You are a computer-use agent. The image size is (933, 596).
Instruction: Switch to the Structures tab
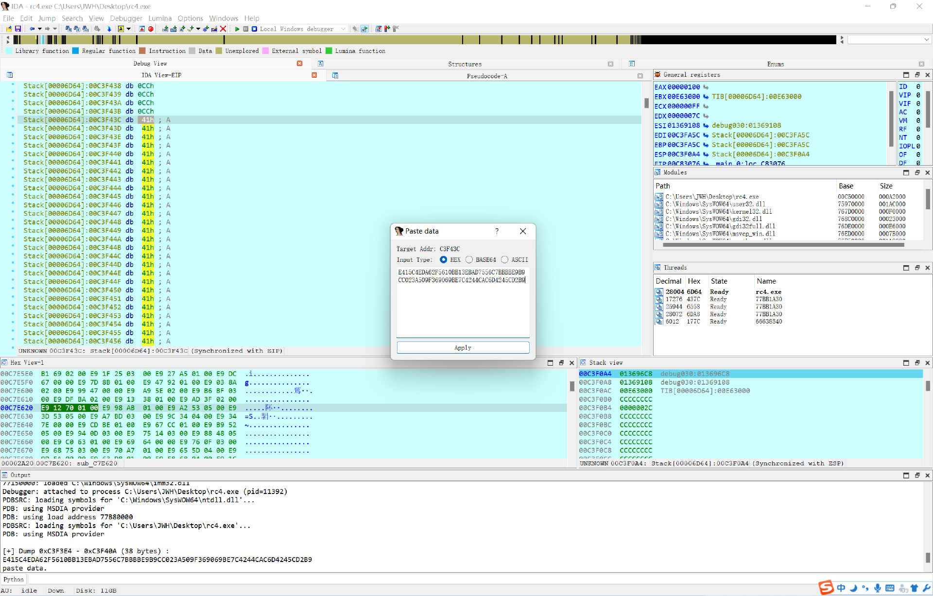465,64
